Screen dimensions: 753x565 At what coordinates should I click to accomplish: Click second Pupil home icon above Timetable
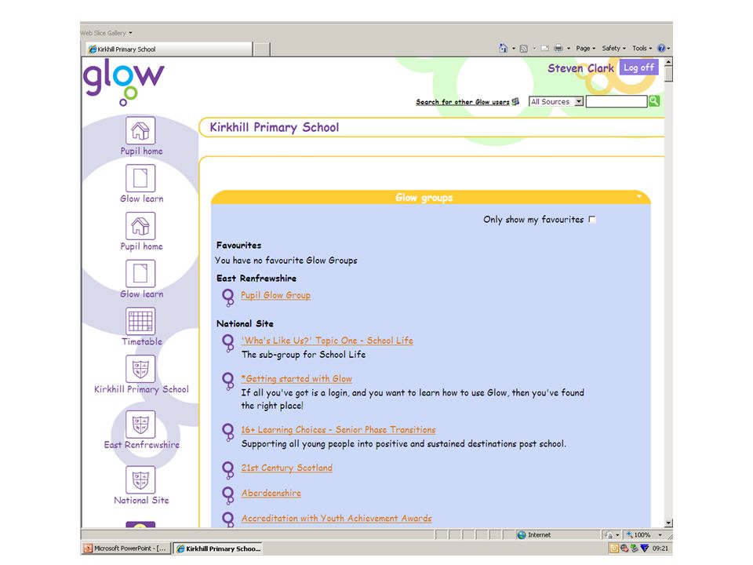(140, 226)
